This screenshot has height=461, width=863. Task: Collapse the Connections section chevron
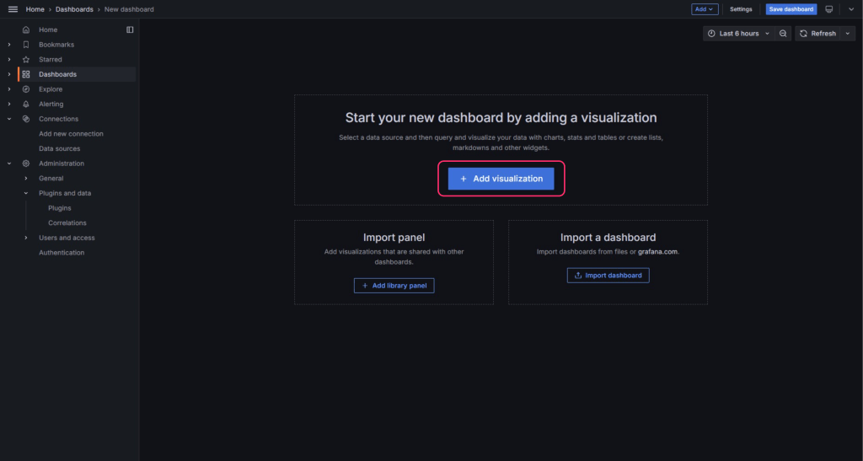pos(9,119)
